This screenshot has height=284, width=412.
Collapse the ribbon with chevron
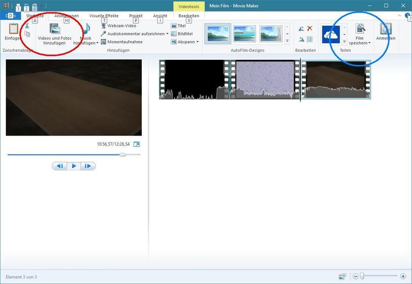pos(399,15)
